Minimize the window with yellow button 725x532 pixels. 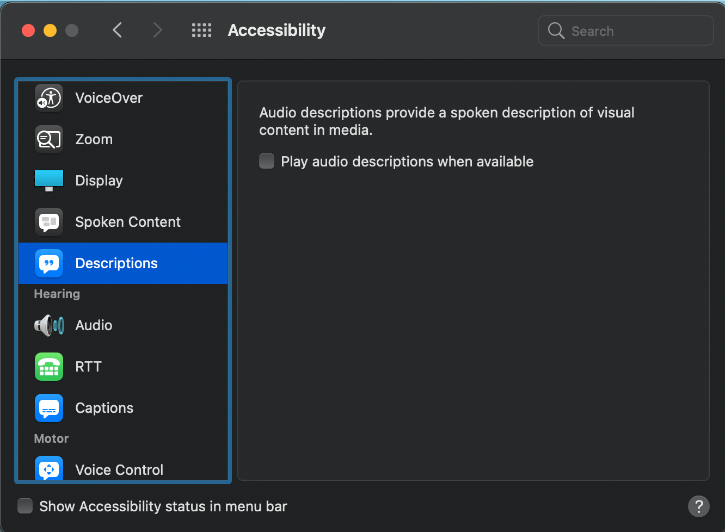tap(50, 30)
